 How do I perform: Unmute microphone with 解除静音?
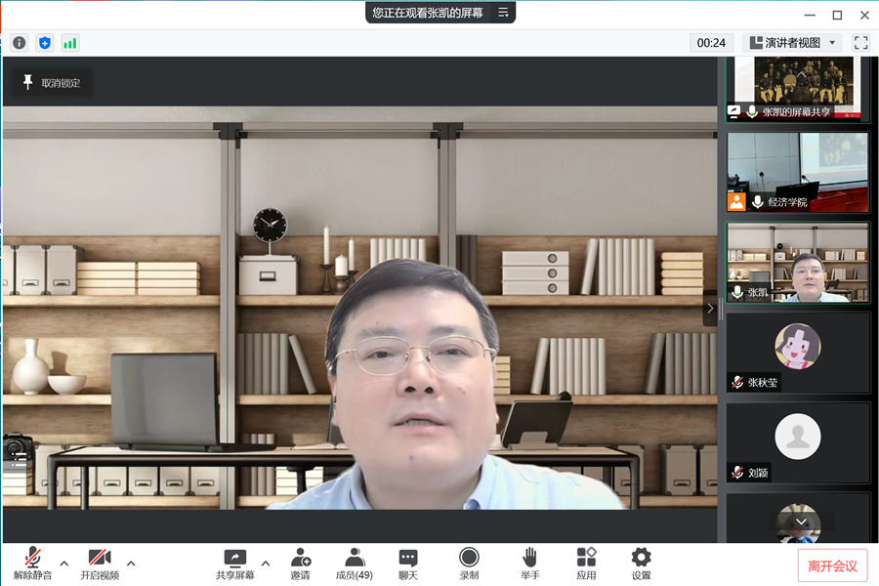click(32, 564)
